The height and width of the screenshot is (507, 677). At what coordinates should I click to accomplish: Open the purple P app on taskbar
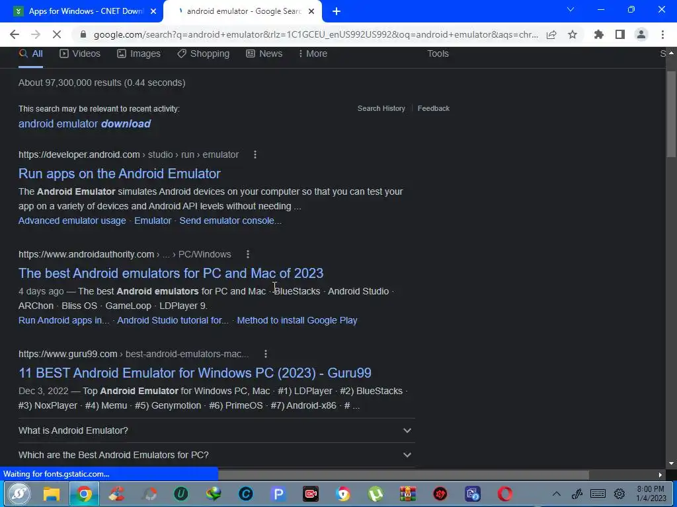(278, 494)
